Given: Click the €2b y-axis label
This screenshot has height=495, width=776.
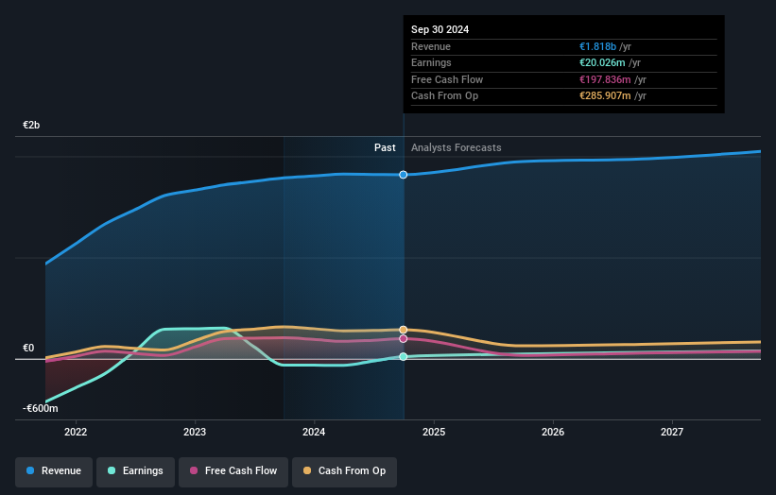Looking at the screenshot, I should (x=31, y=125).
